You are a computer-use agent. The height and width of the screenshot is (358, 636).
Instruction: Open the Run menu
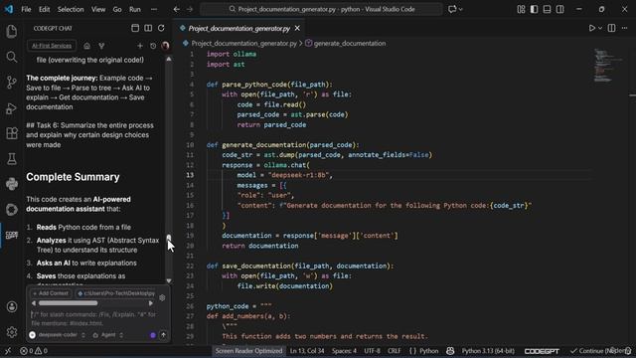(x=135, y=9)
